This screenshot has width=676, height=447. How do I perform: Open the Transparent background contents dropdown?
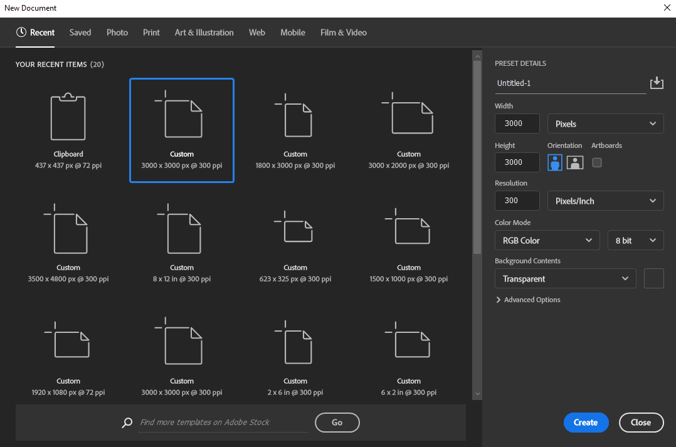(565, 278)
